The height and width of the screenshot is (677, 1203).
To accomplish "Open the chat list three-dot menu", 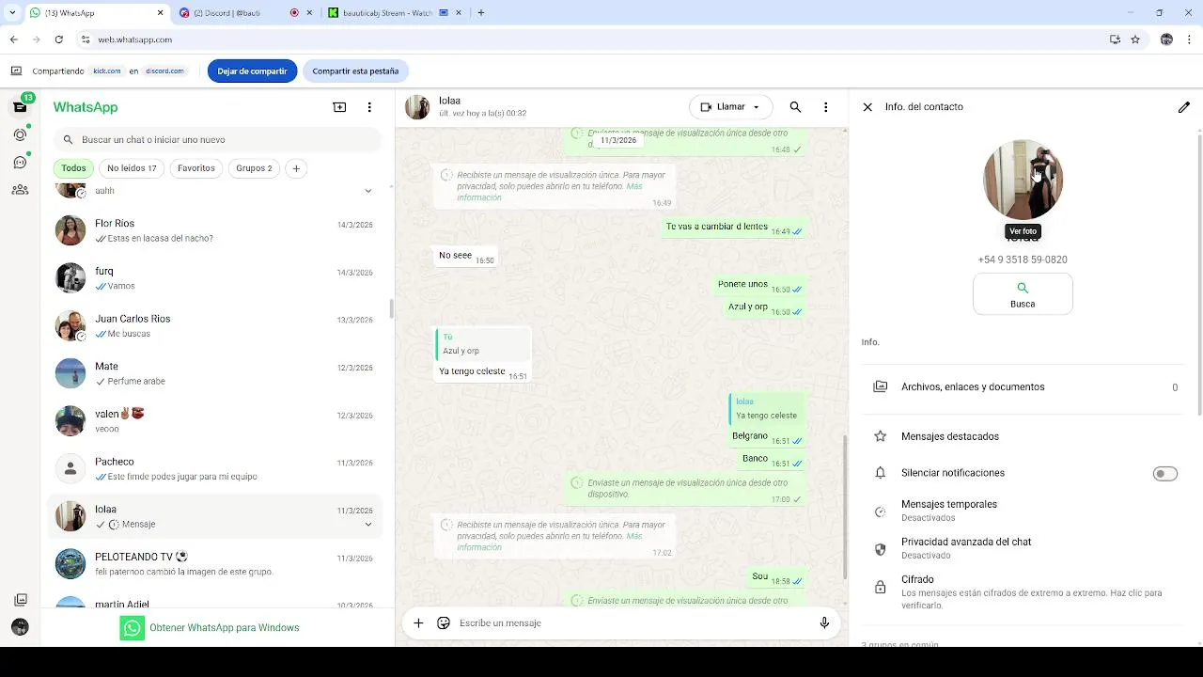I will coord(369,107).
